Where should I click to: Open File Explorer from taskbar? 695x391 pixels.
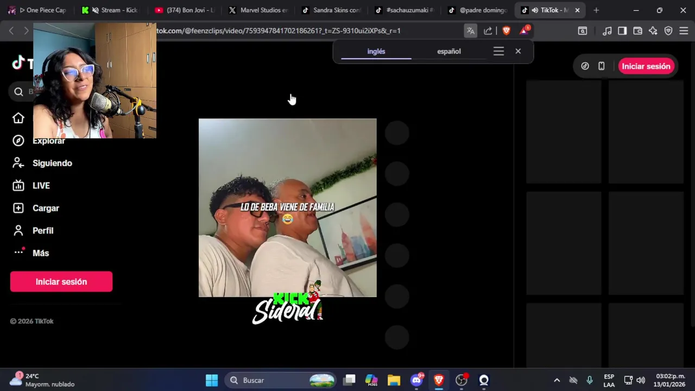394,380
